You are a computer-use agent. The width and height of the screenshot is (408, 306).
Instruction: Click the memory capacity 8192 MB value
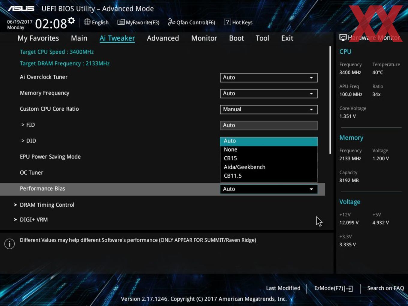click(x=349, y=180)
